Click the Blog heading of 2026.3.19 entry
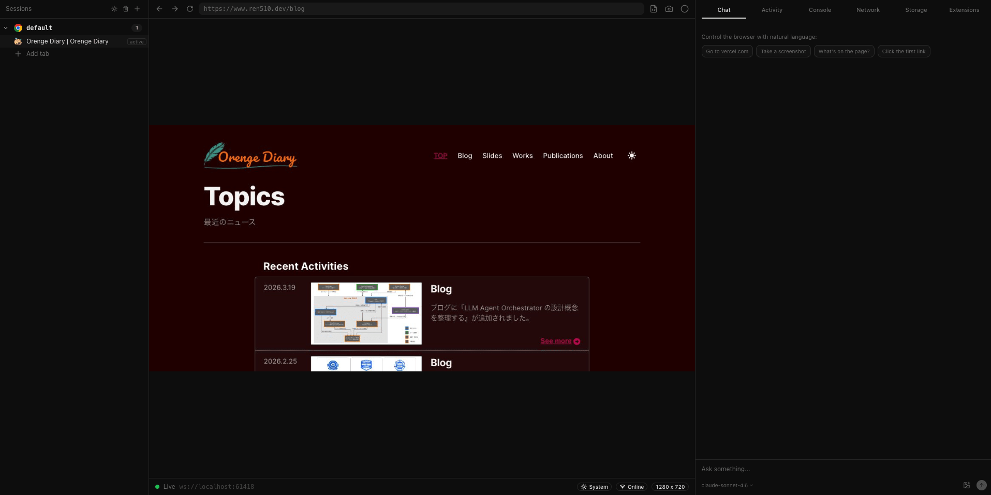 click(441, 289)
